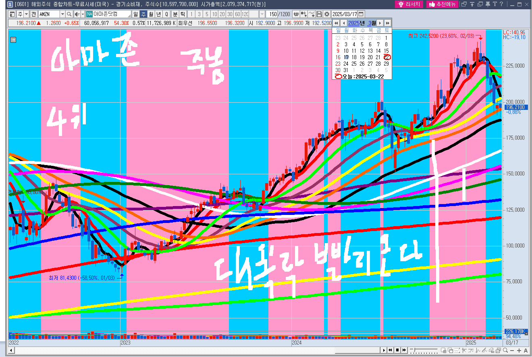The width and height of the screenshot is (532, 357).
Task: Click the symbol search magnifier icon
Action: click(x=69, y=14)
